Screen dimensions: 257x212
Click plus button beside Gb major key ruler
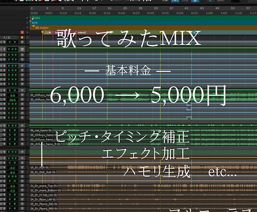tap(27, 27)
